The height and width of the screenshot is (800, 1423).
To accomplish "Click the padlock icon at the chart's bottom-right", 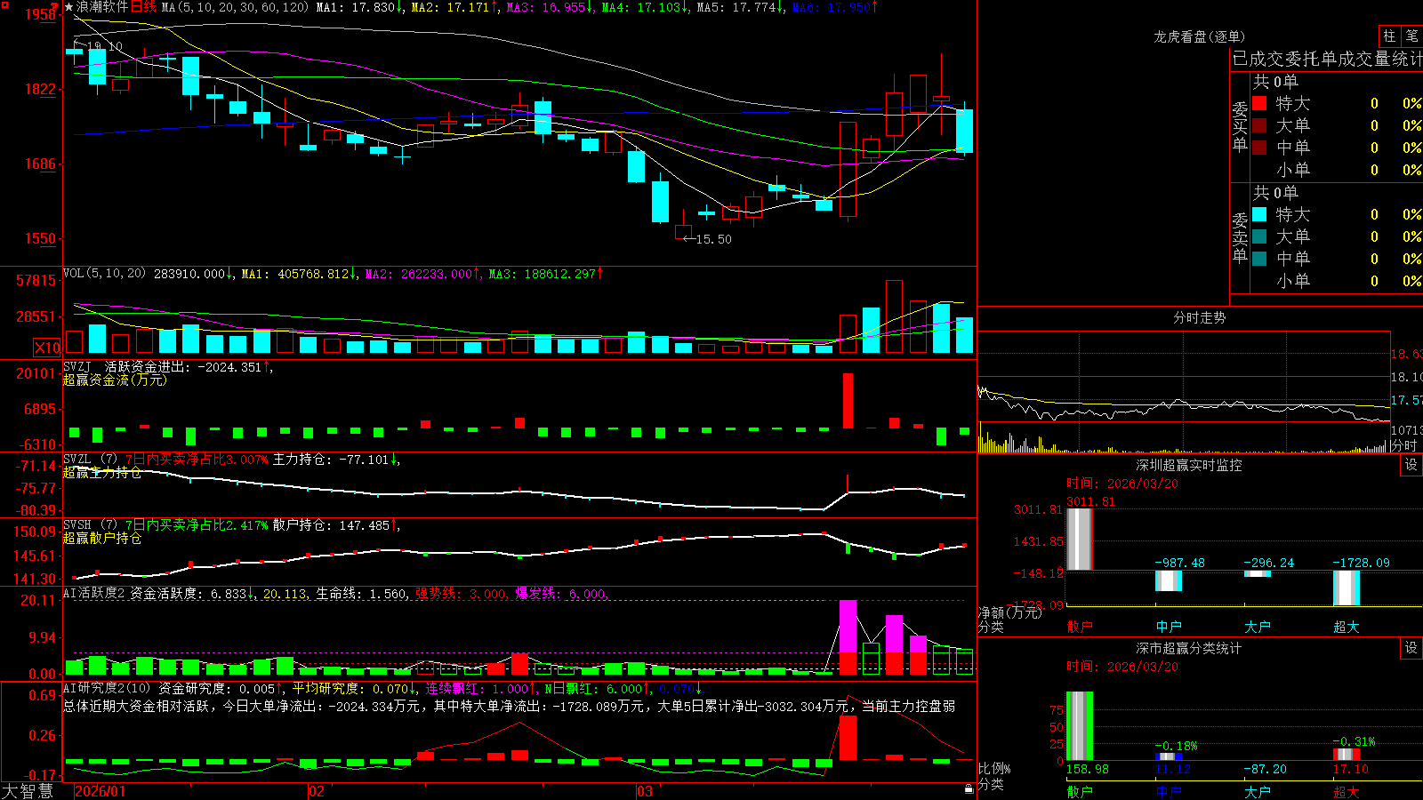I will click(x=969, y=788).
